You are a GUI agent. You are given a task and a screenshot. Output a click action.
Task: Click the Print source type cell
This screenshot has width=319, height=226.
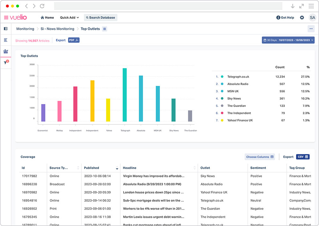point(53,208)
